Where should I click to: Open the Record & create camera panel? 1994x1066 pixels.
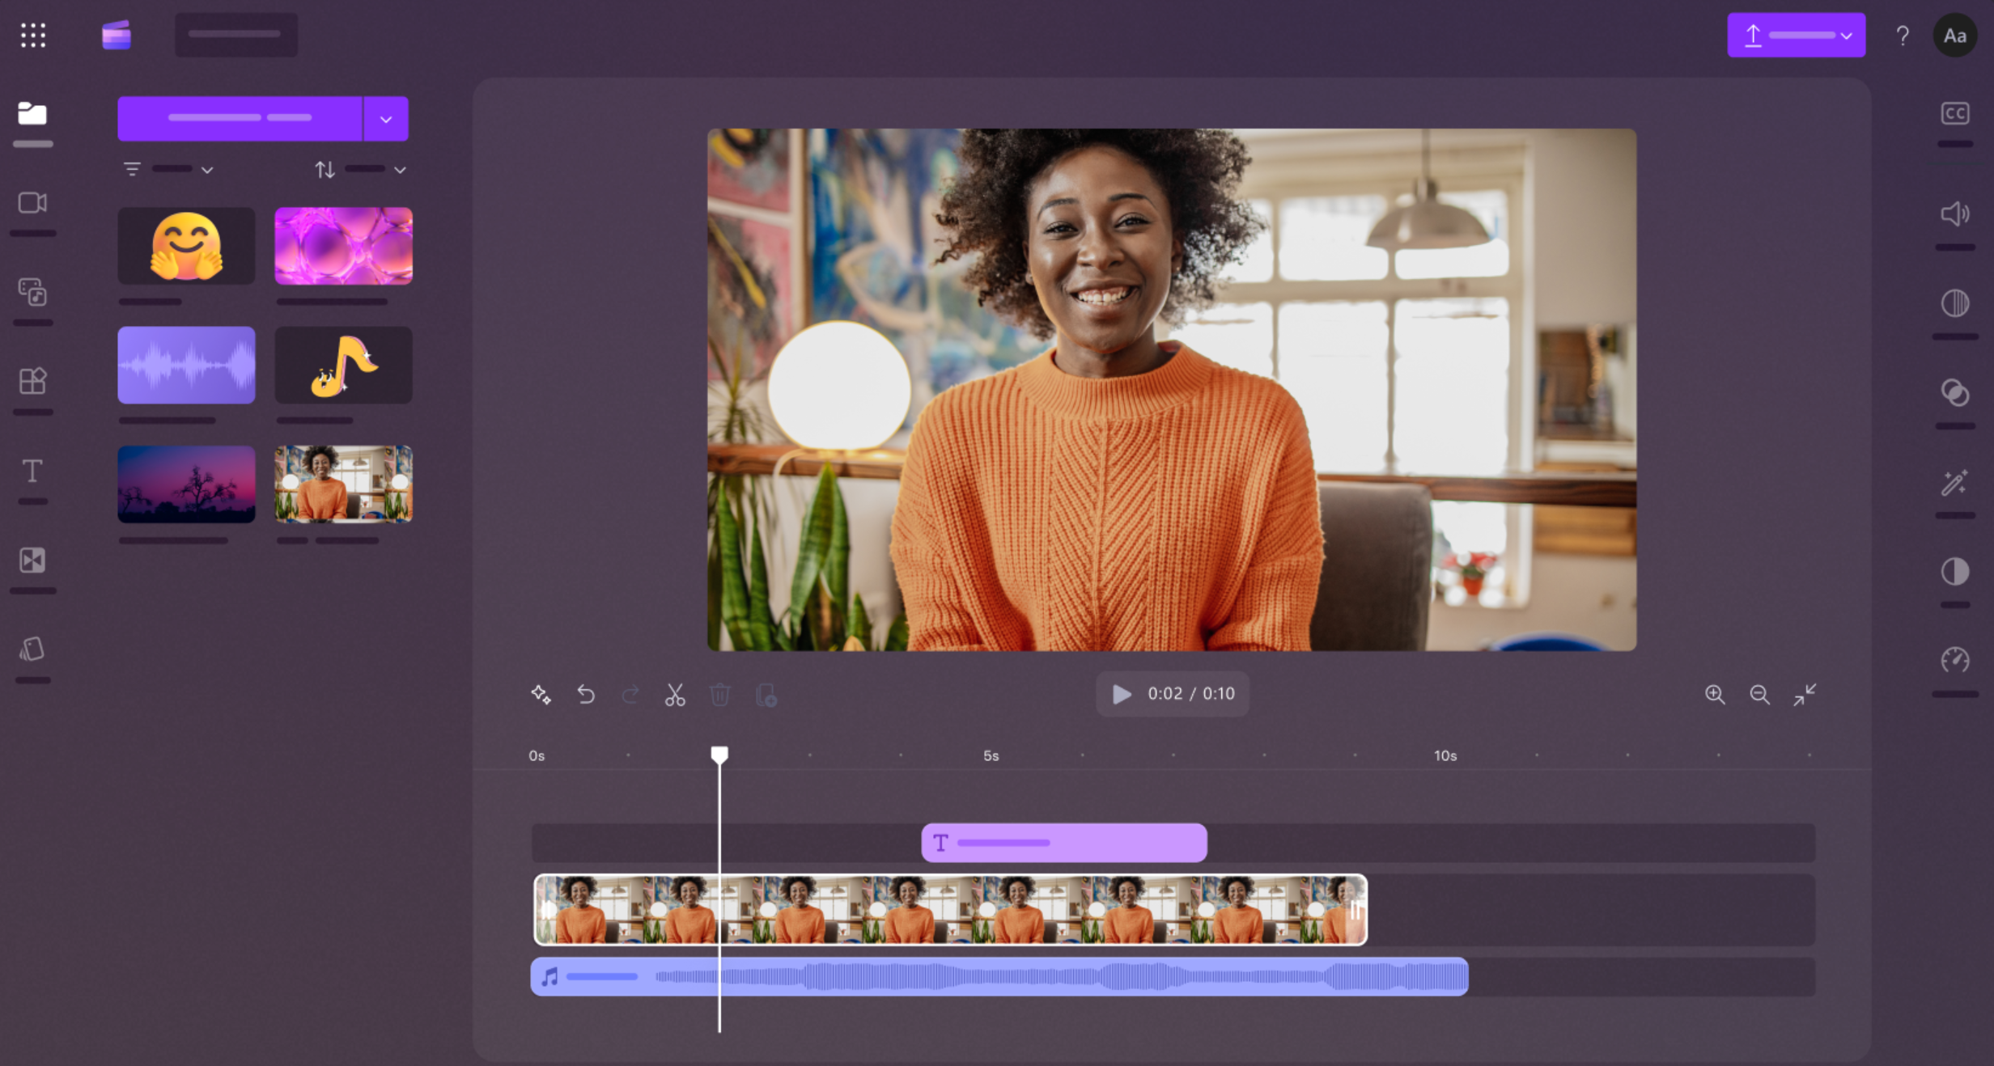coord(32,204)
